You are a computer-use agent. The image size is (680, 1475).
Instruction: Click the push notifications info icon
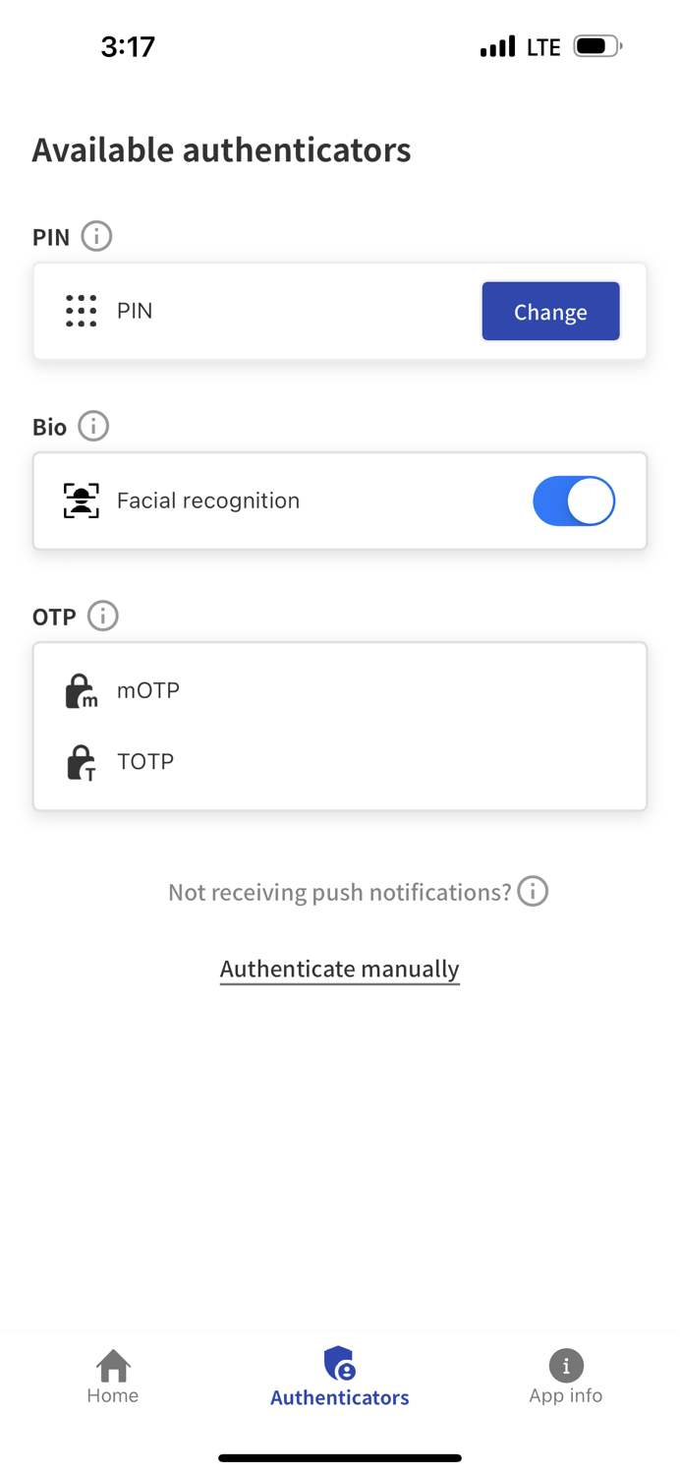(x=533, y=891)
